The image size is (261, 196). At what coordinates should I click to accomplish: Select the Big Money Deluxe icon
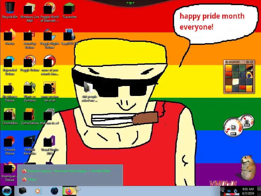10,92
